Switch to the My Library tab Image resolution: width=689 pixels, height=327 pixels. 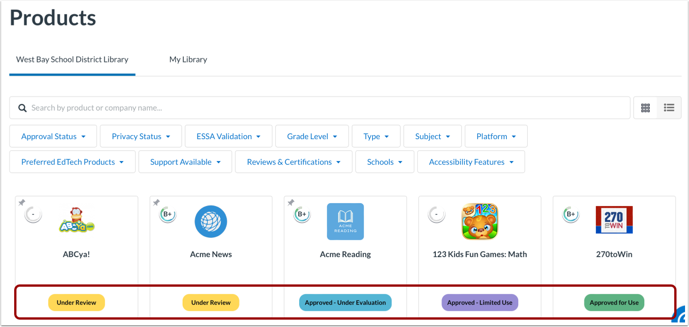pyautogui.click(x=188, y=59)
